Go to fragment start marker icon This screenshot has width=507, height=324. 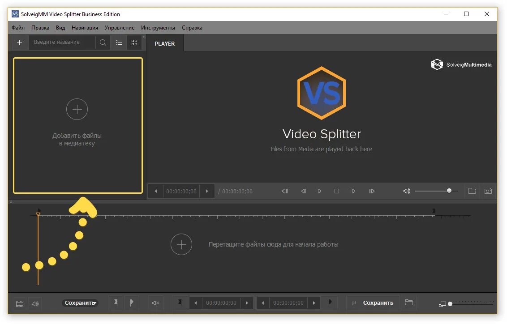tap(180, 303)
